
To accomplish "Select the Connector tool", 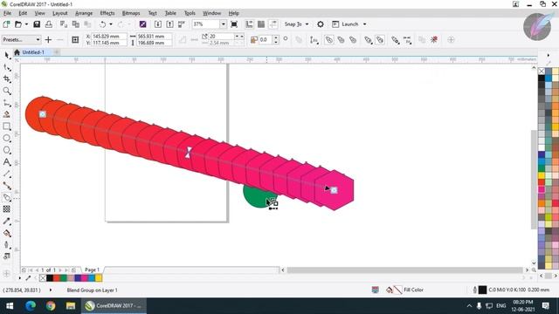I will point(7,186).
